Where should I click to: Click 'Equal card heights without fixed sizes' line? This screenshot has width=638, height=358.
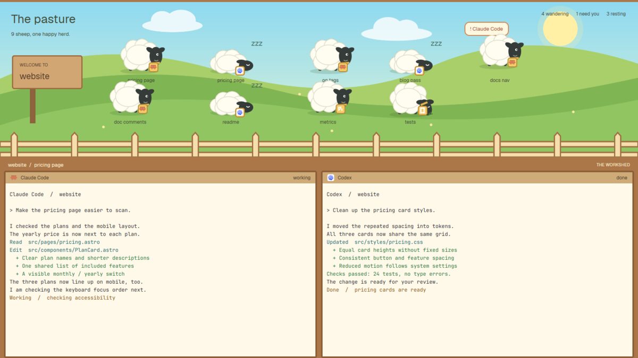coord(394,250)
